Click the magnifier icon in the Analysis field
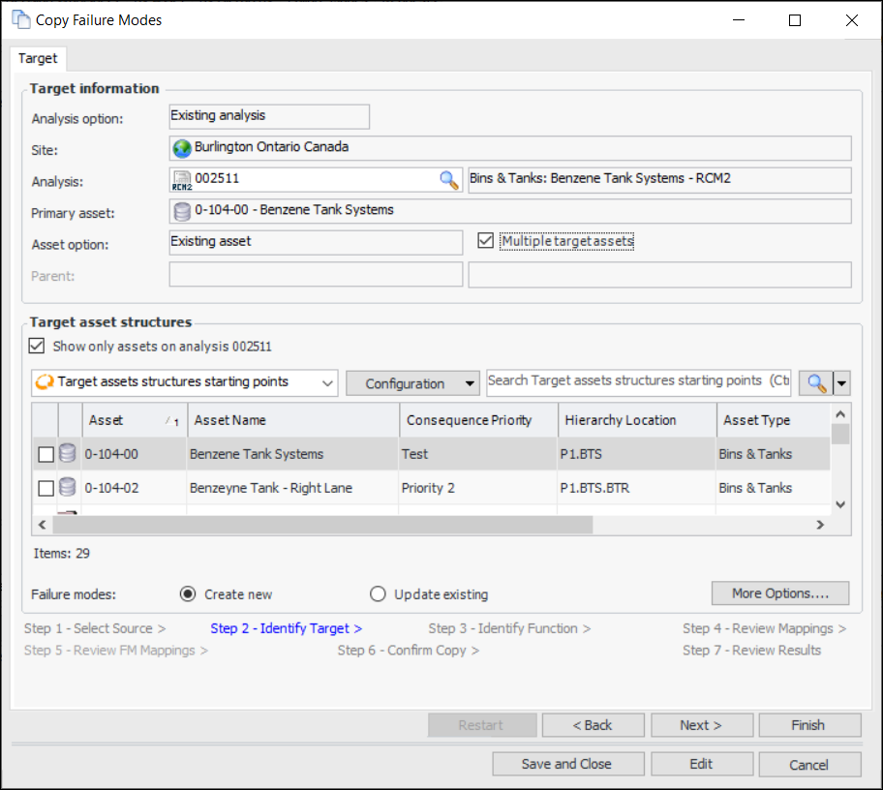This screenshot has width=883, height=790. 448,179
